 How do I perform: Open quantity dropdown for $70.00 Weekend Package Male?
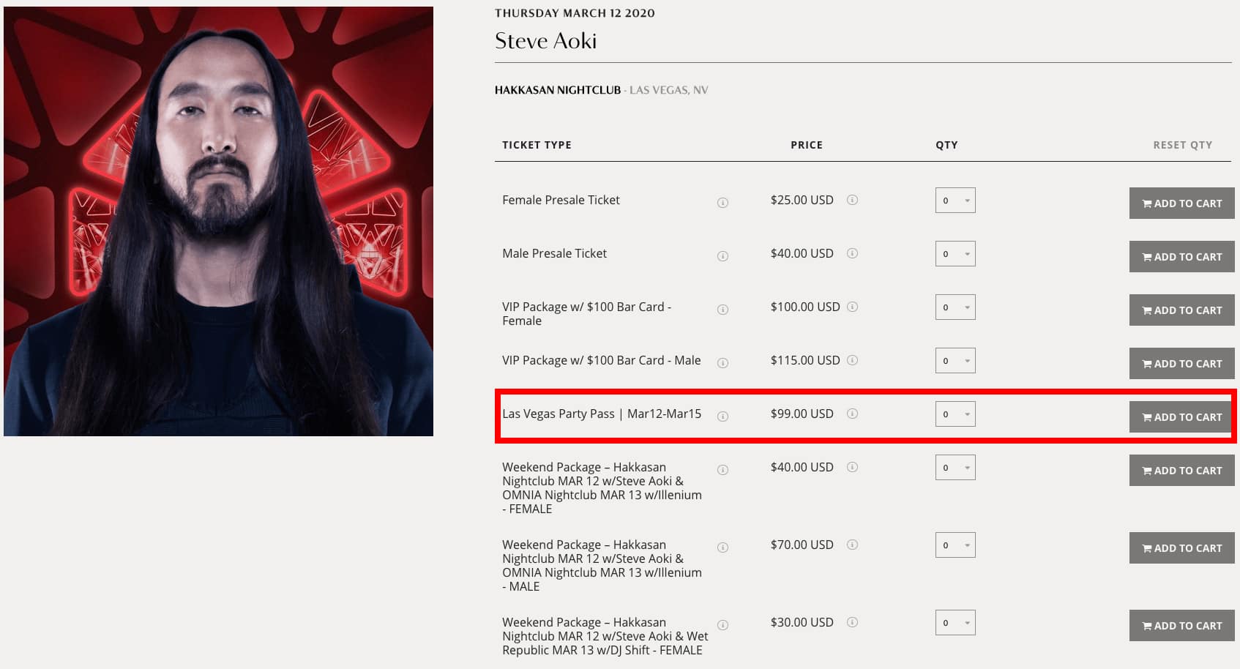point(955,545)
